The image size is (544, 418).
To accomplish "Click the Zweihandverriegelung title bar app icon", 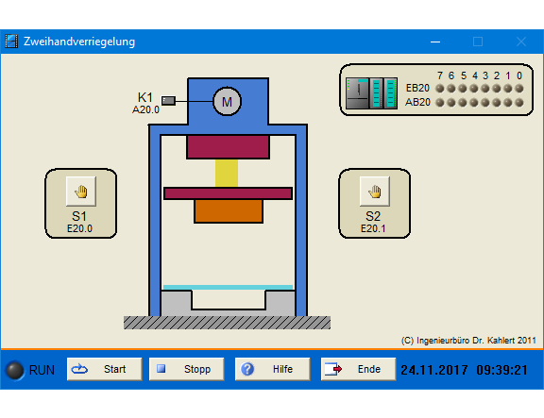I will 11,42.
